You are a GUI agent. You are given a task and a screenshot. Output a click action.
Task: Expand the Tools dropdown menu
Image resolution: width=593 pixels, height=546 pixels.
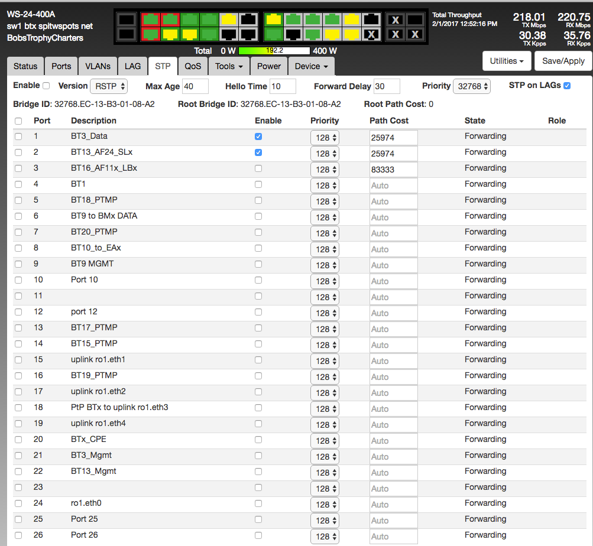click(x=229, y=66)
